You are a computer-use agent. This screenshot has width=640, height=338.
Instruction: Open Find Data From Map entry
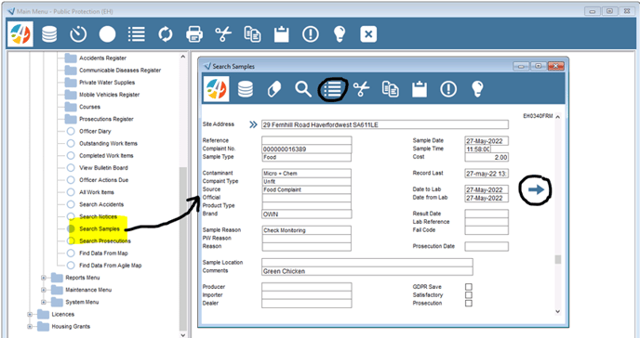(x=103, y=253)
